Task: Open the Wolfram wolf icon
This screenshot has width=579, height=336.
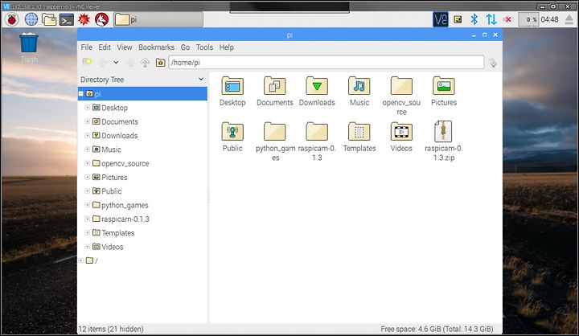Action: click(101, 19)
